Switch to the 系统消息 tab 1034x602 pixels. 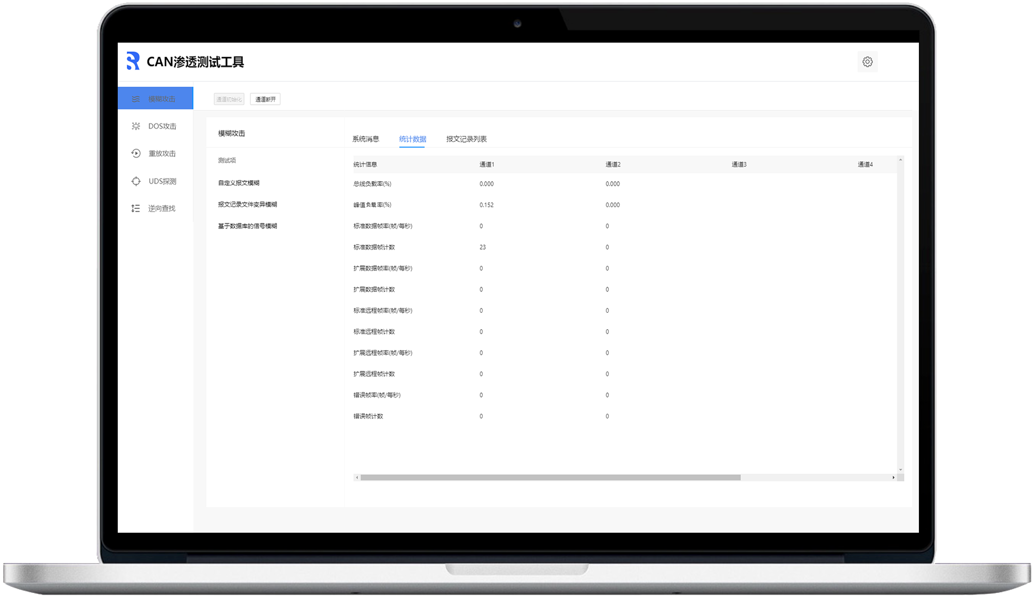(365, 139)
